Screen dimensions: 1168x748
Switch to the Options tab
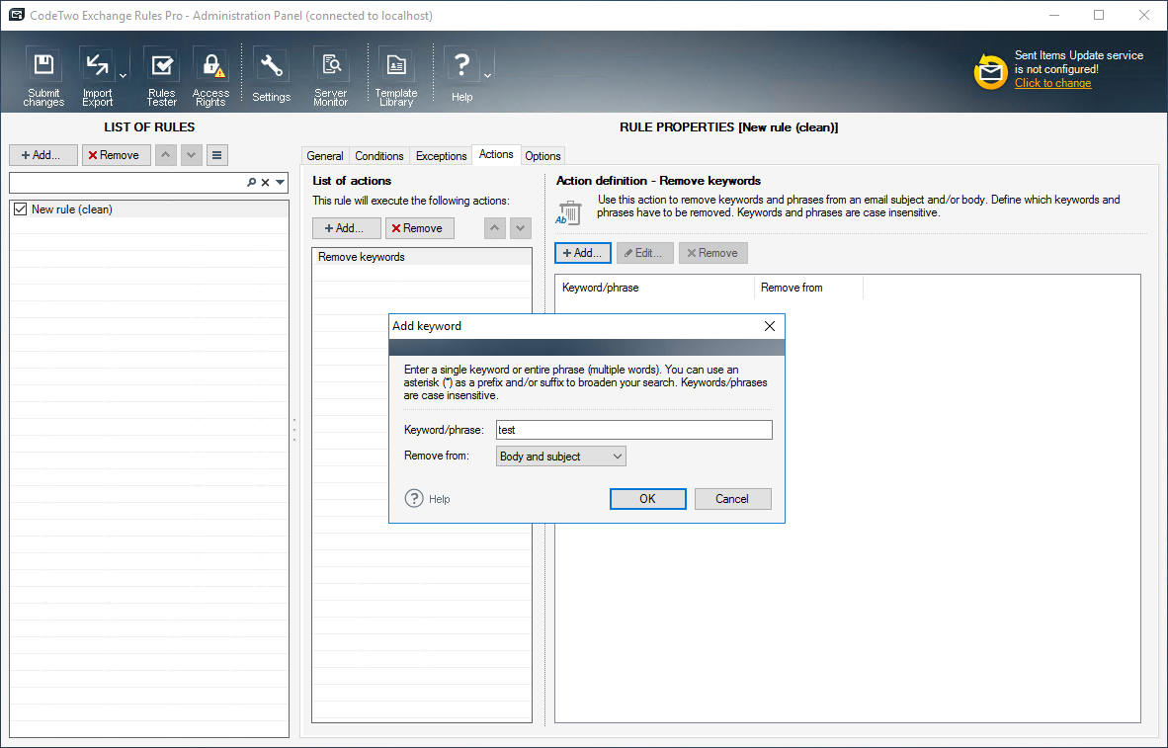click(542, 156)
